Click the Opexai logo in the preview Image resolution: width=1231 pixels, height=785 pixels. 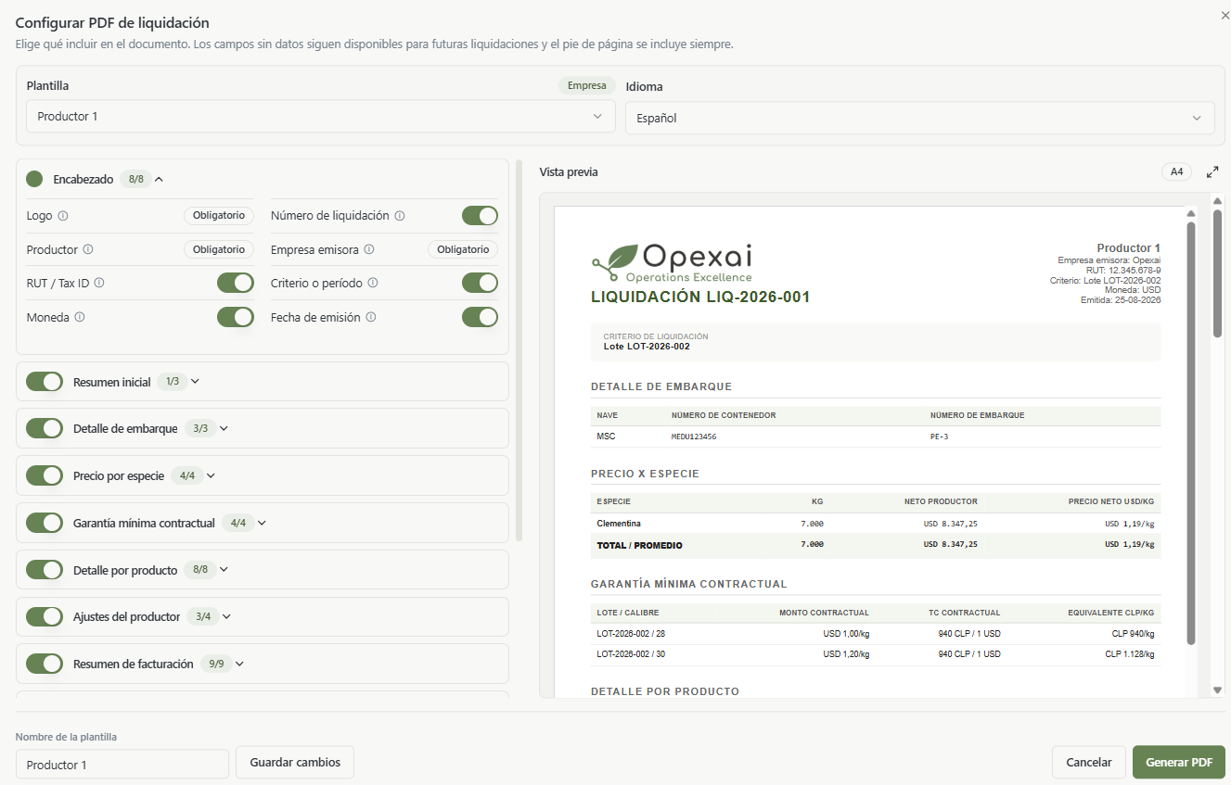[673, 262]
